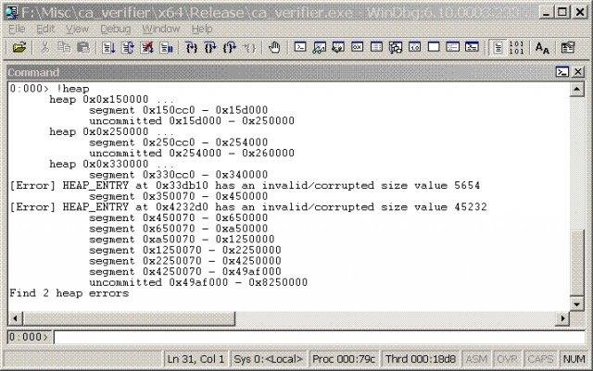Click 'segment 0x350070 - 0x450000' line
Viewport: 593px width, 371px height.
(x=179, y=196)
